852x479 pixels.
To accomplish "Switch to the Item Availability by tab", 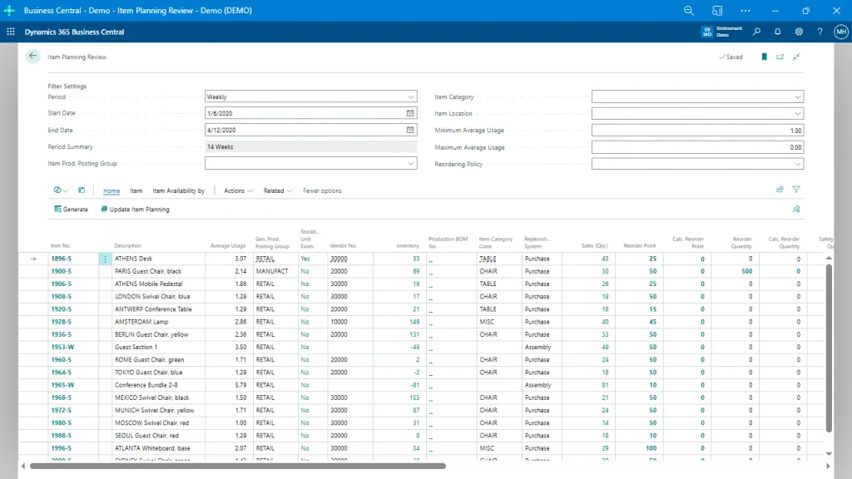I will [179, 190].
